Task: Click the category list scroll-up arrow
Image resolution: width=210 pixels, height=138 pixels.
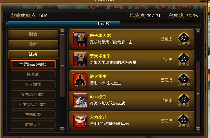Action: 62,31
